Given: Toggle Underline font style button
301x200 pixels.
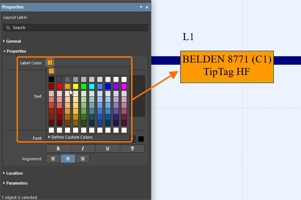Looking at the screenshot, I should click(108, 149).
